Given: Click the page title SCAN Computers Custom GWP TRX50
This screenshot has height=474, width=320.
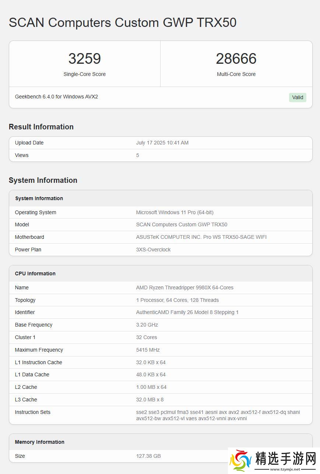Looking at the screenshot, I should click(123, 22).
